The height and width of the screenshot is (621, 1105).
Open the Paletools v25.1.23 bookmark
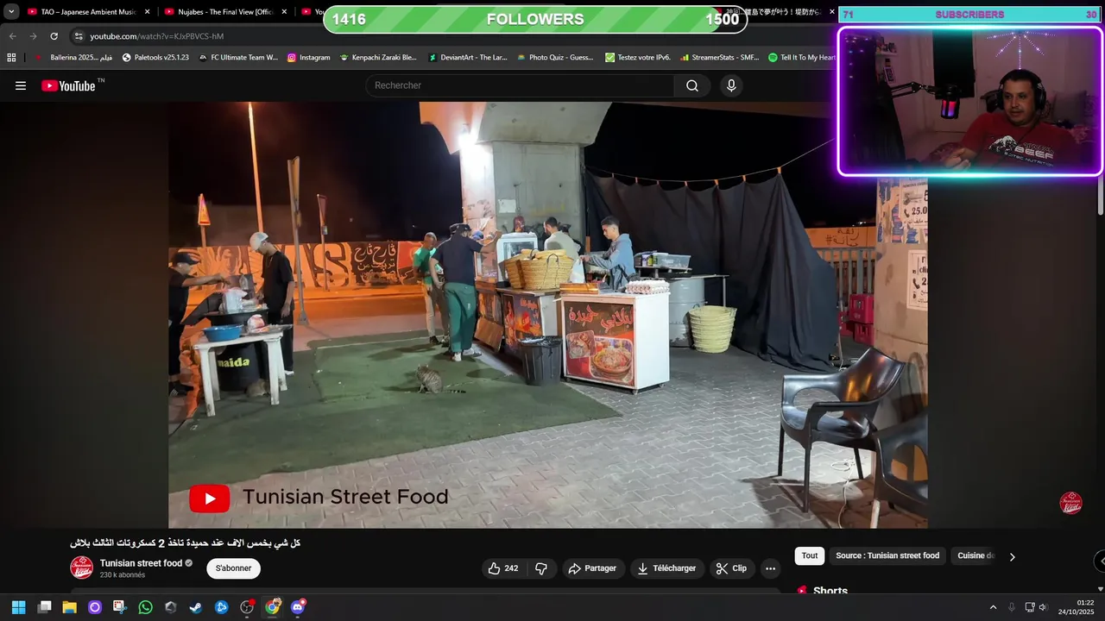[x=155, y=58]
